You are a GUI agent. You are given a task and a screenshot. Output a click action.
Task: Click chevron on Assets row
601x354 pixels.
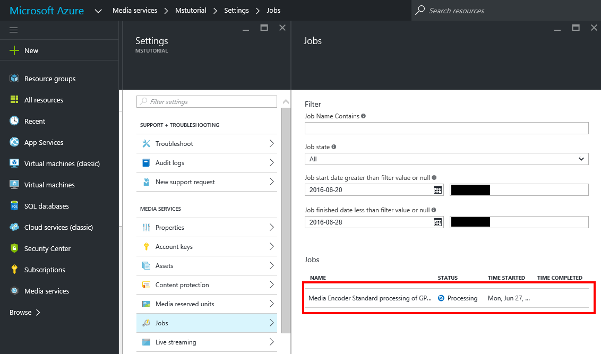coord(271,265)
